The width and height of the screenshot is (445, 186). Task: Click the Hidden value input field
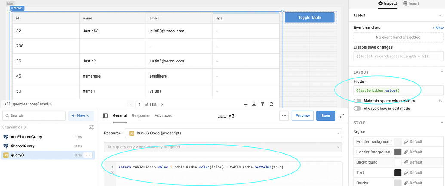point(399,90)
